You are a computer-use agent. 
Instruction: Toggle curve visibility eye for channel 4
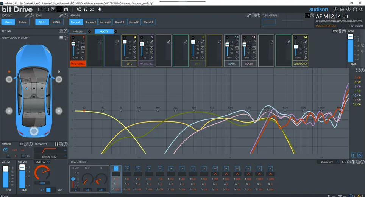359,82
